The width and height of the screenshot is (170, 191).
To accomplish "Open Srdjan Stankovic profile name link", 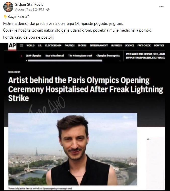I will coord(29,5).
